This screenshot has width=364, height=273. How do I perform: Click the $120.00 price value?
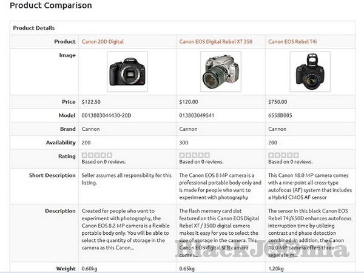(x=189, y=102)
